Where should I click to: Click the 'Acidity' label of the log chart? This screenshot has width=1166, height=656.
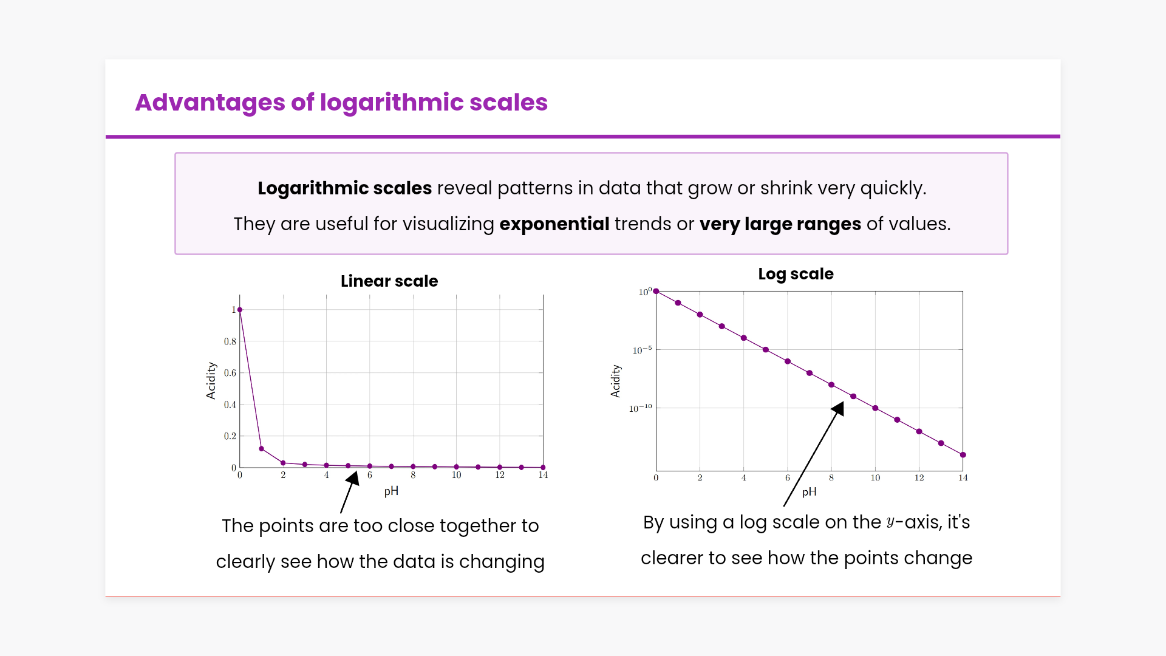pyautogui.click(x=615, y=381)
